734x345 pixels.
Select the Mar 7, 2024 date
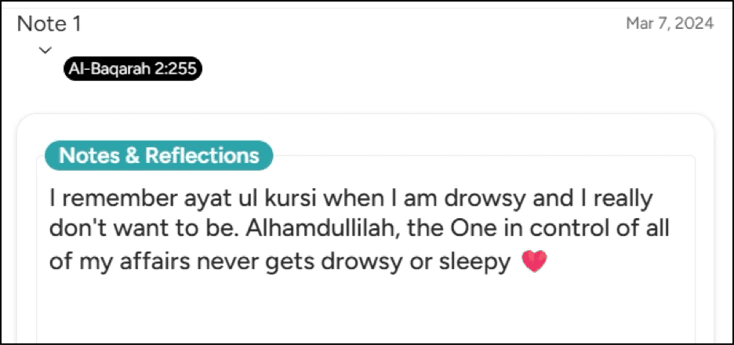point(670,24)
